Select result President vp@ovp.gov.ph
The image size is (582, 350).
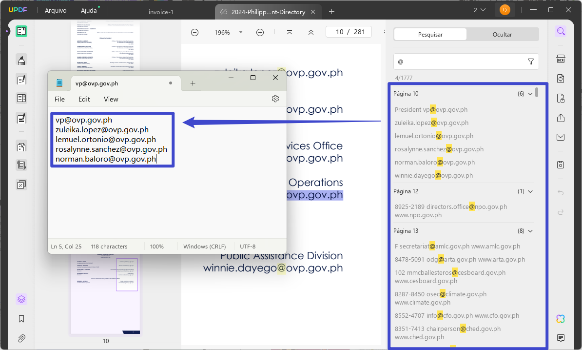point(431,110)
